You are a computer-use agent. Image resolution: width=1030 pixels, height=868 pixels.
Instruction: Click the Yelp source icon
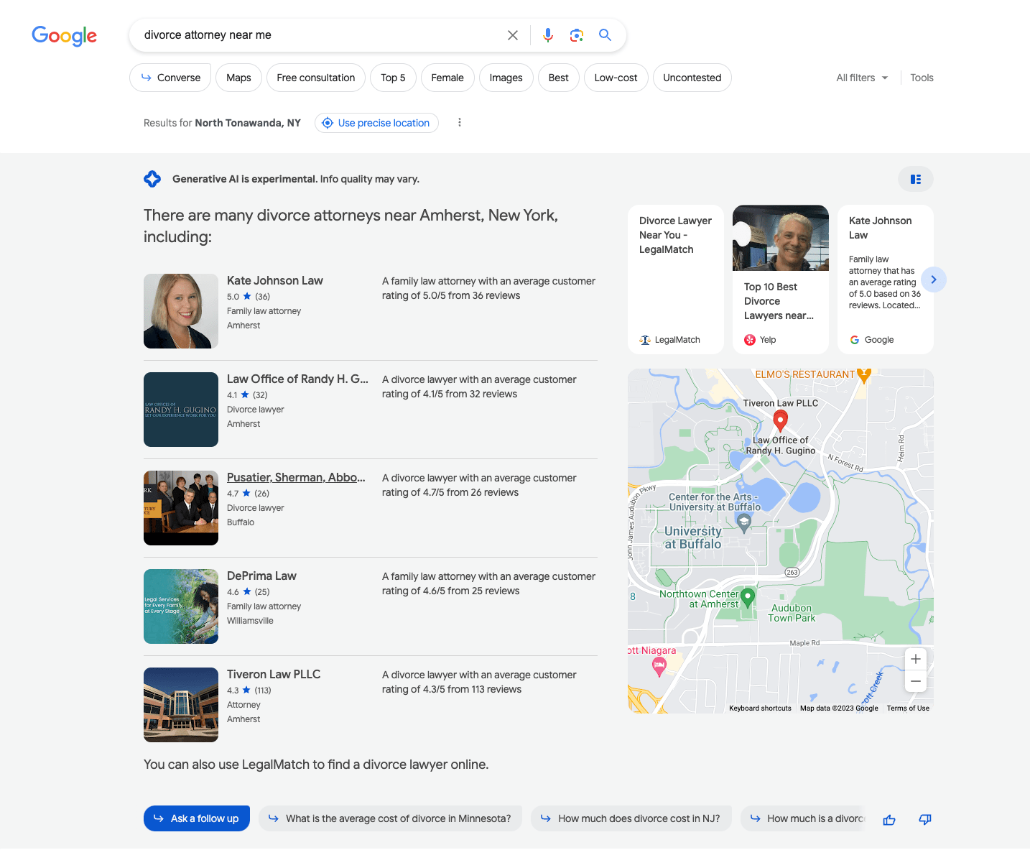tap(750, 340)
